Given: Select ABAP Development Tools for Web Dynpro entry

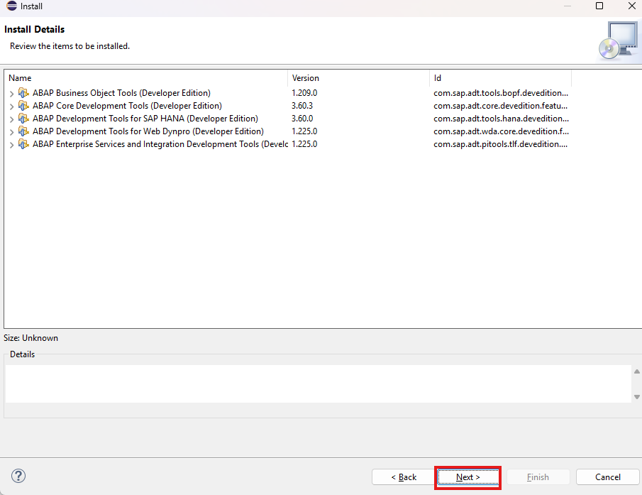Looking at the screenshot, I should (x=148, y=131).
